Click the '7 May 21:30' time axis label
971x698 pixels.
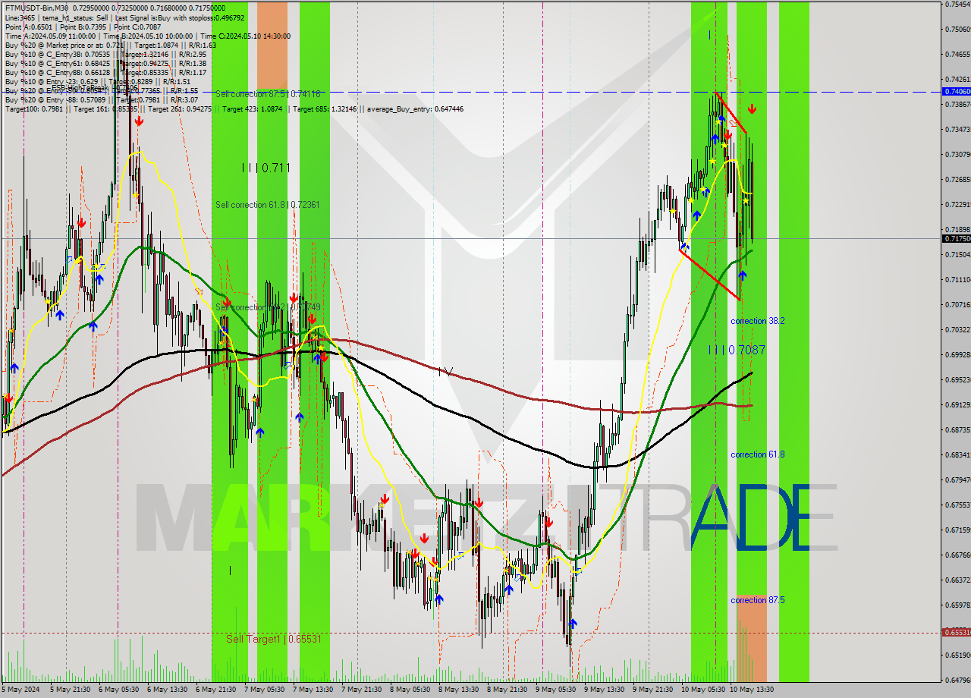point(362,690)
